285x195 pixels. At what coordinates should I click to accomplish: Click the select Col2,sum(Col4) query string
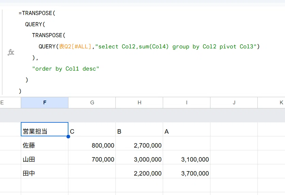click(x=176, y=47)
